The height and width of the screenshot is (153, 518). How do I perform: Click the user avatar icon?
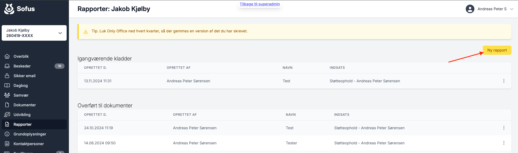(x=470, y=9)
